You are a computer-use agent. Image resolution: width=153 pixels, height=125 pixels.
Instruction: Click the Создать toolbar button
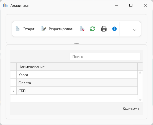click(26, 29)
